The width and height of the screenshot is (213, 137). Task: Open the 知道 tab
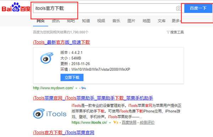click(86, 21)
